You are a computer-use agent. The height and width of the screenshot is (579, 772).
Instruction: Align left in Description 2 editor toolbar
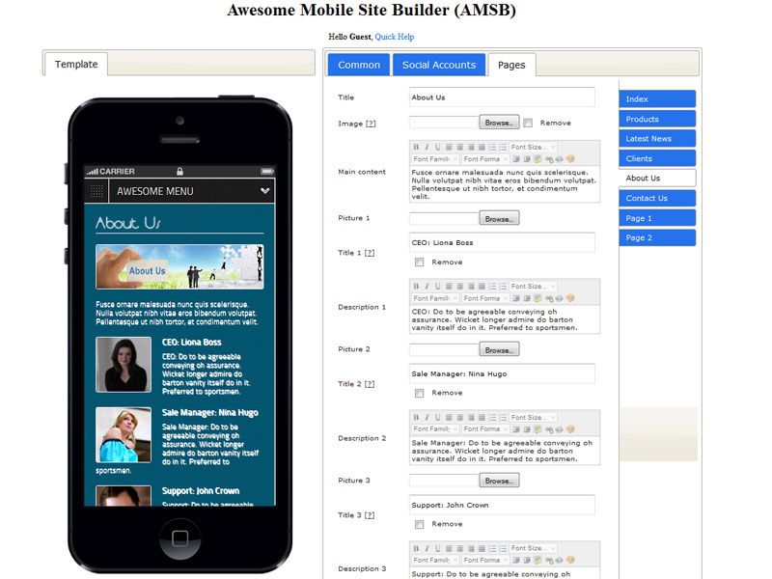[449, 417]
